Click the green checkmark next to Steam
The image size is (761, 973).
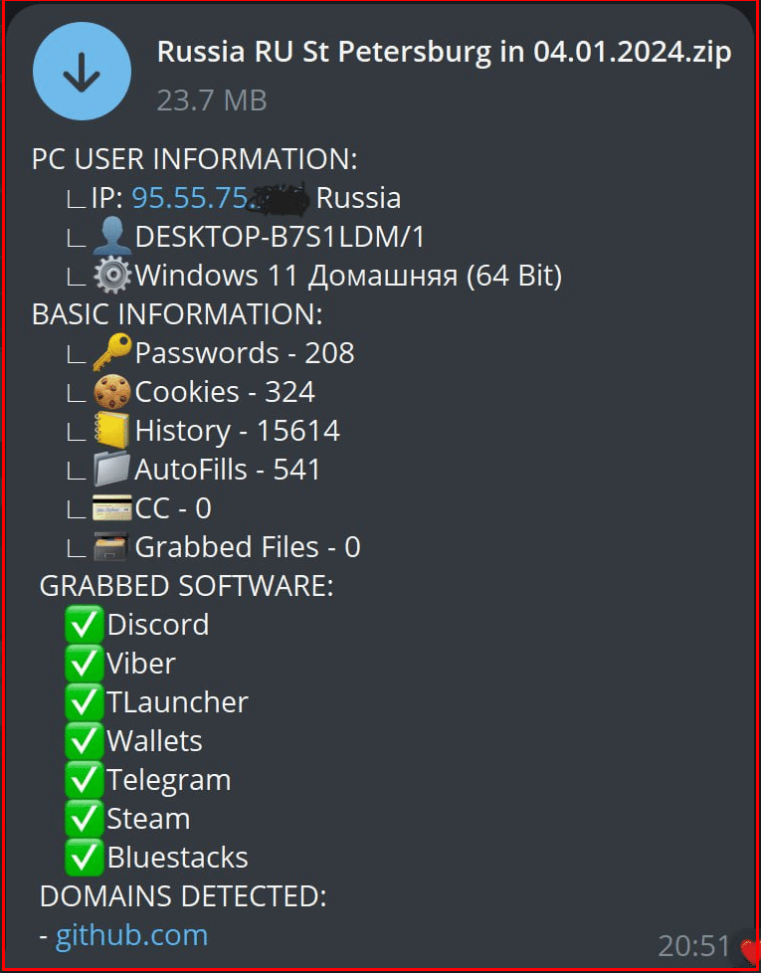85,819
